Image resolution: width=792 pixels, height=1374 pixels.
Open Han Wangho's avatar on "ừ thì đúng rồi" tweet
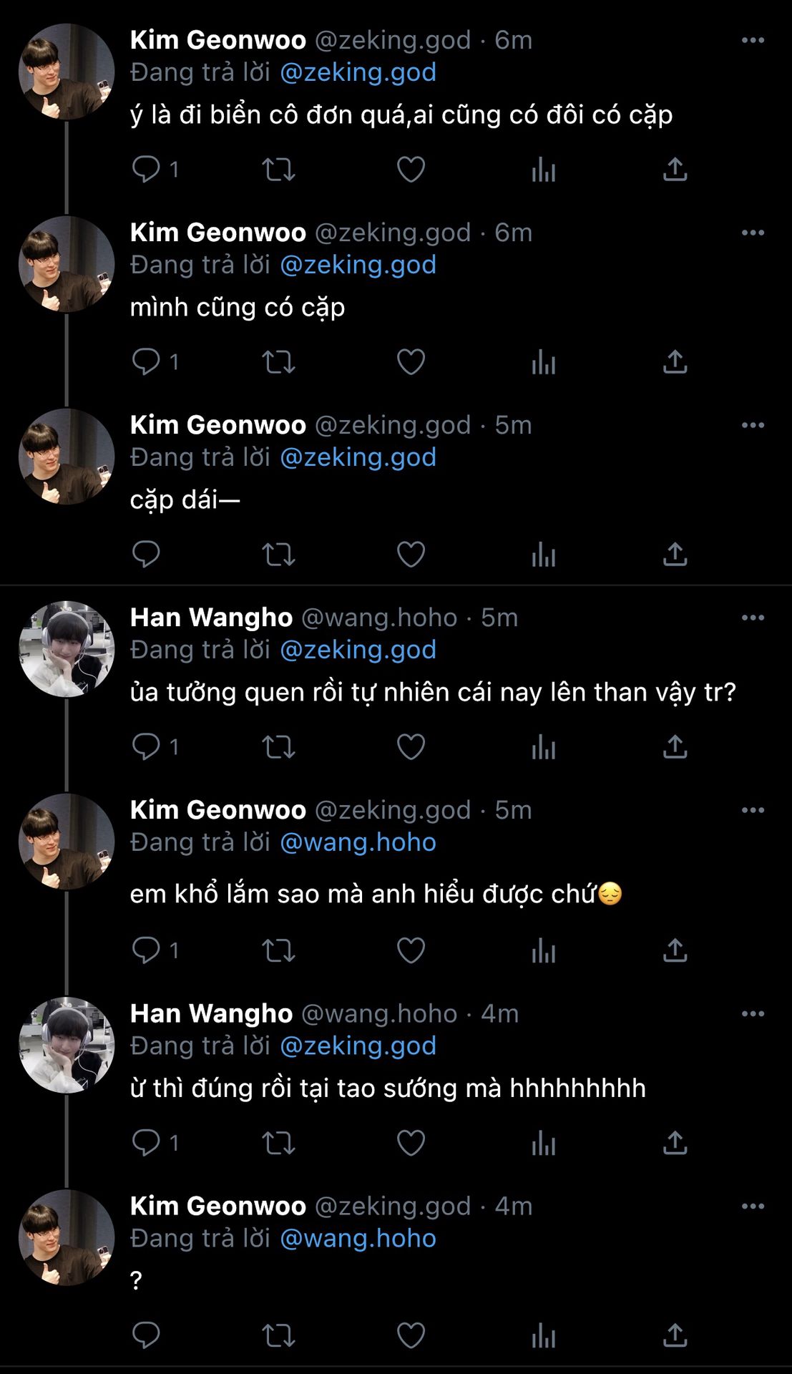(x=67, y=1045)
